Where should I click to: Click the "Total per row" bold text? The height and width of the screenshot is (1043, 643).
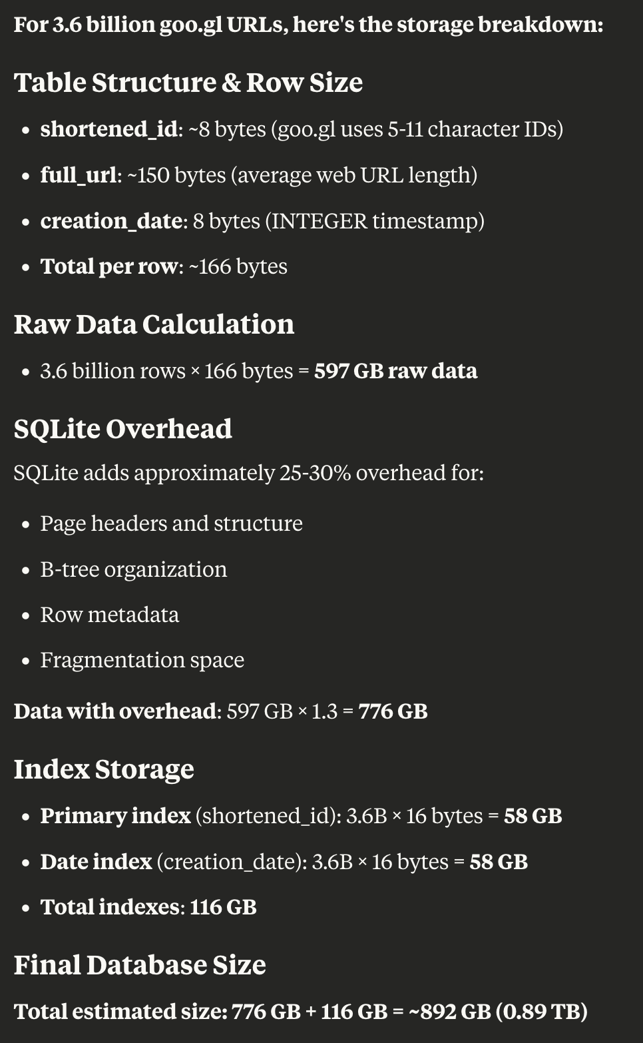tap(110, 266)
